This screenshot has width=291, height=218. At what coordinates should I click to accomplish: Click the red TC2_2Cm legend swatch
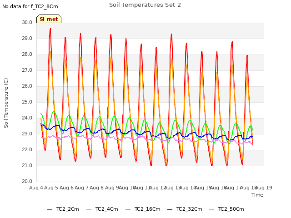click(x=50, y=210)
